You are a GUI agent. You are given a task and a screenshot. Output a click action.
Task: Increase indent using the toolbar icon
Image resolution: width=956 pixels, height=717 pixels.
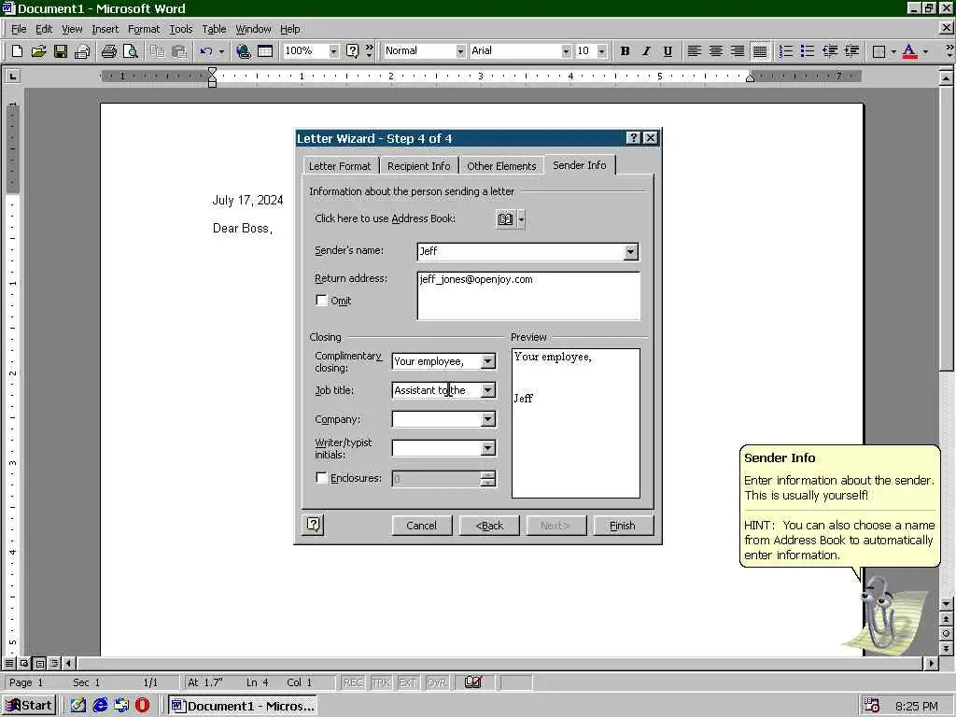(851, 51)
